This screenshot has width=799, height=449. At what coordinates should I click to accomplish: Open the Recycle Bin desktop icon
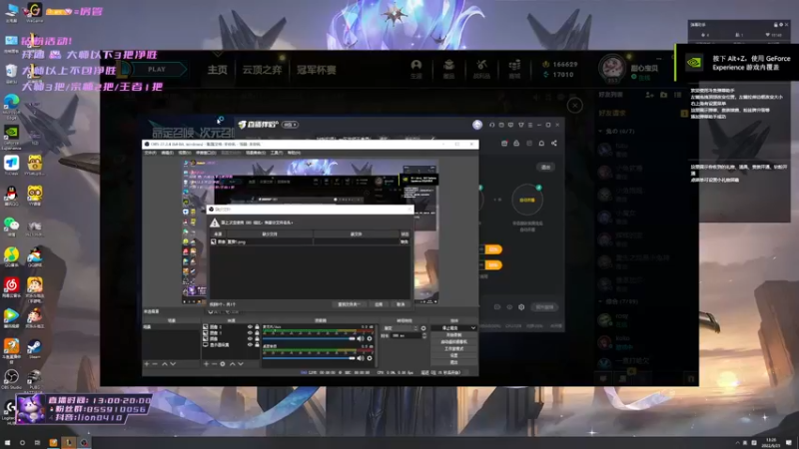[11, 72]
